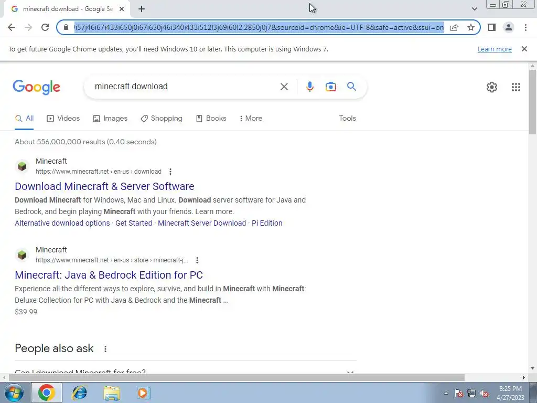Expand the tab search dropdown arrow
Image resolution: width=537 pixels, height=403 pixels.
point(474,9)
